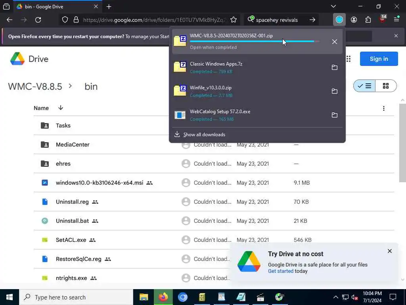Viewport: 406px width, 305px height.
Task: Click the Firefox taskbar icon
Action: [x=163, y=297]
